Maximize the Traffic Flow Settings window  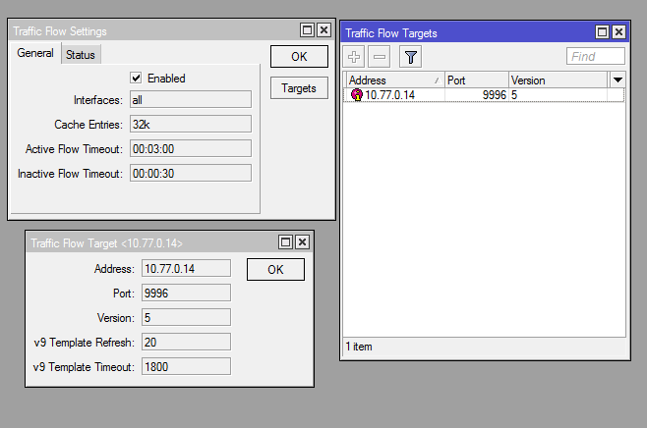point(307,30)
